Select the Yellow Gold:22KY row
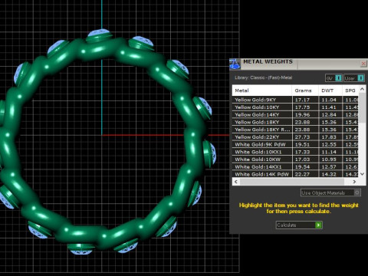The height and width of the screenshot is (276, 368). (295, 137)
